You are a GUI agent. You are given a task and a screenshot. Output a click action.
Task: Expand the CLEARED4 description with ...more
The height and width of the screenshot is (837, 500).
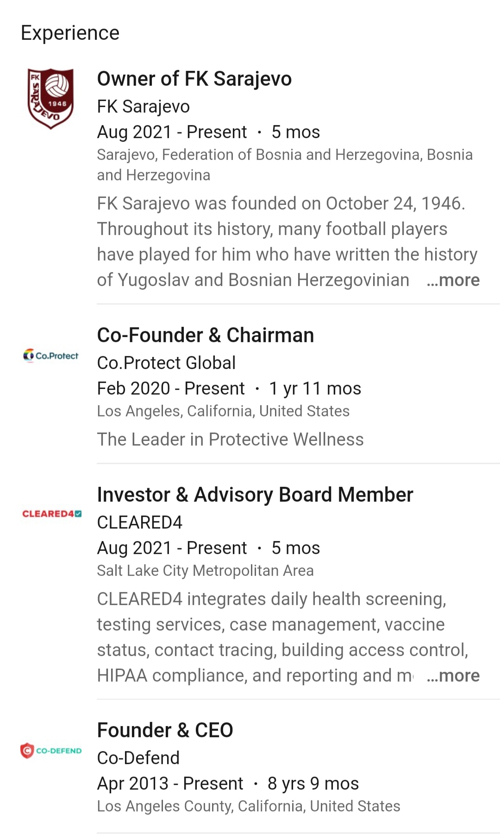[x=453, y=676]
